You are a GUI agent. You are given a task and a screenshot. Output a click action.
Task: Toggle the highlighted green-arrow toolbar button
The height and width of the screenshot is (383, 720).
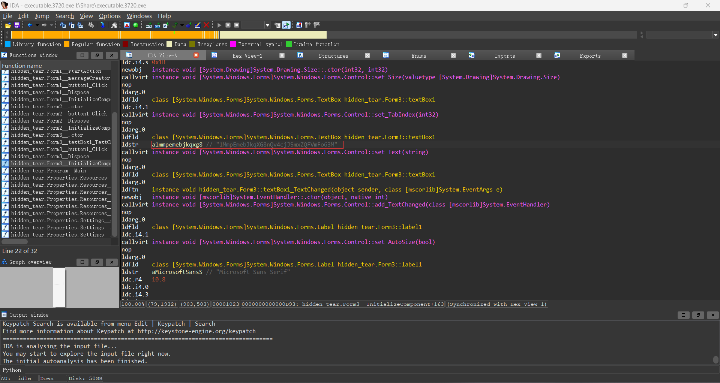(x=286, y=25)
